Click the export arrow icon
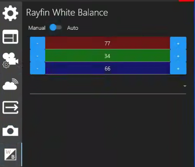 [10, 108]
